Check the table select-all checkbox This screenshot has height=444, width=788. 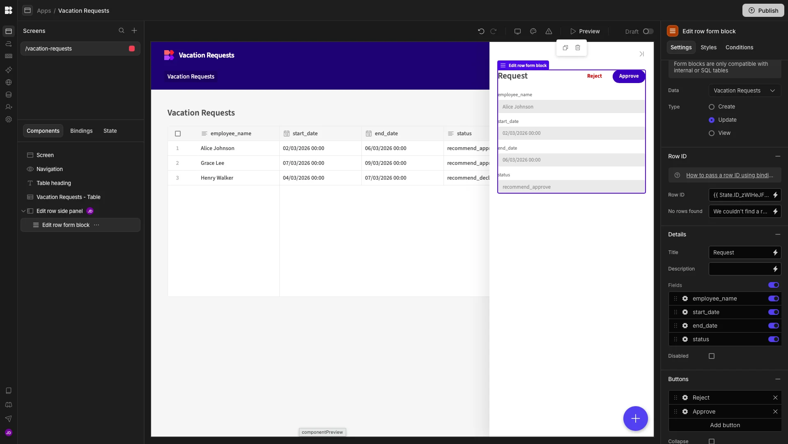point(178,134)
